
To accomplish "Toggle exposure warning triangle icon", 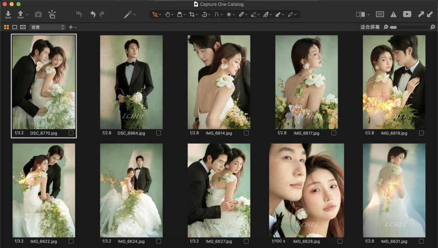I will [393, 14].
